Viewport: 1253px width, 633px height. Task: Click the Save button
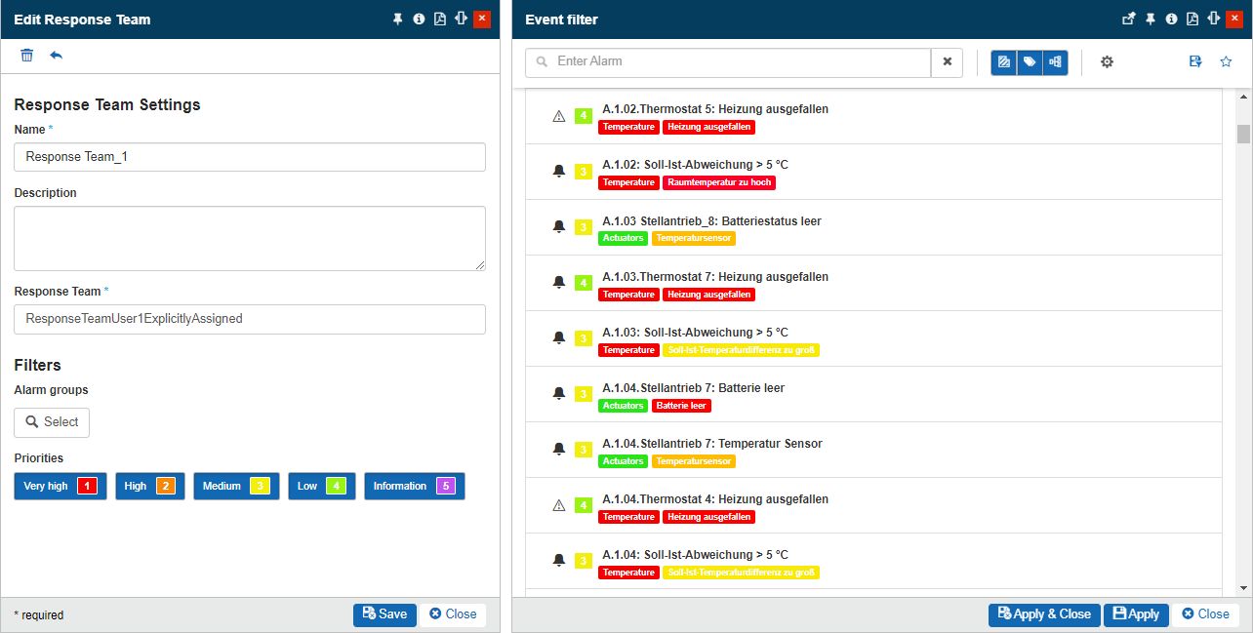(x=384, y=614)
